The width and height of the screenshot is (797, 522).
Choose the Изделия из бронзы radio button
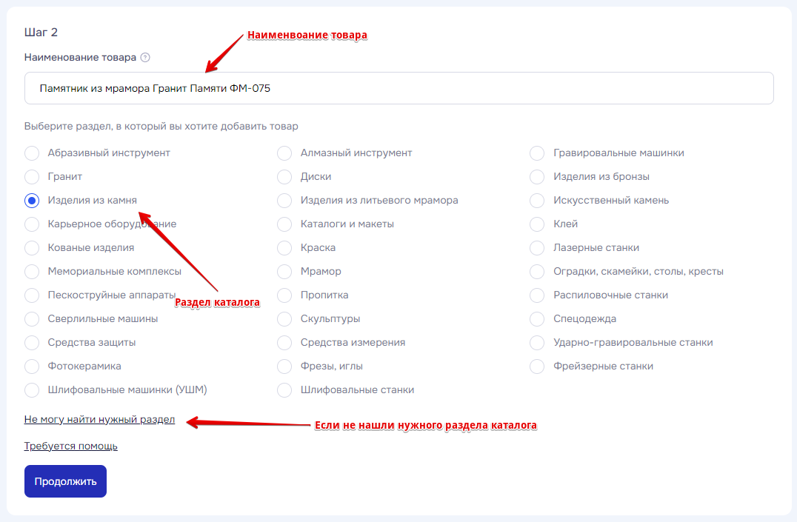pos(538,177)
